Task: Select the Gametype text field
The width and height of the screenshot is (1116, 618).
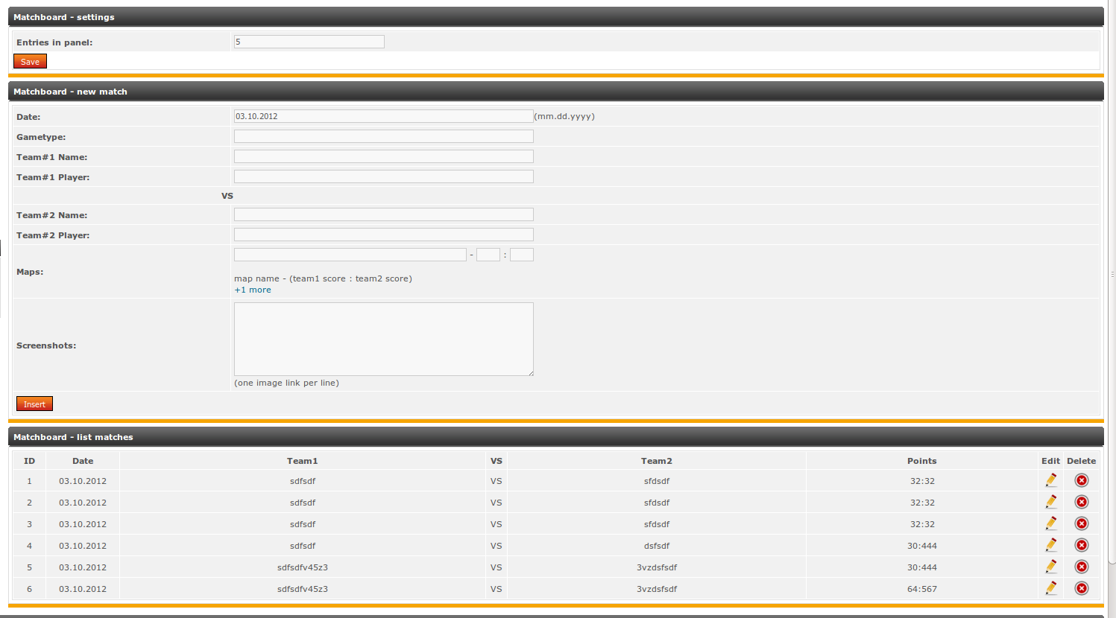Action: click(383, 136)
